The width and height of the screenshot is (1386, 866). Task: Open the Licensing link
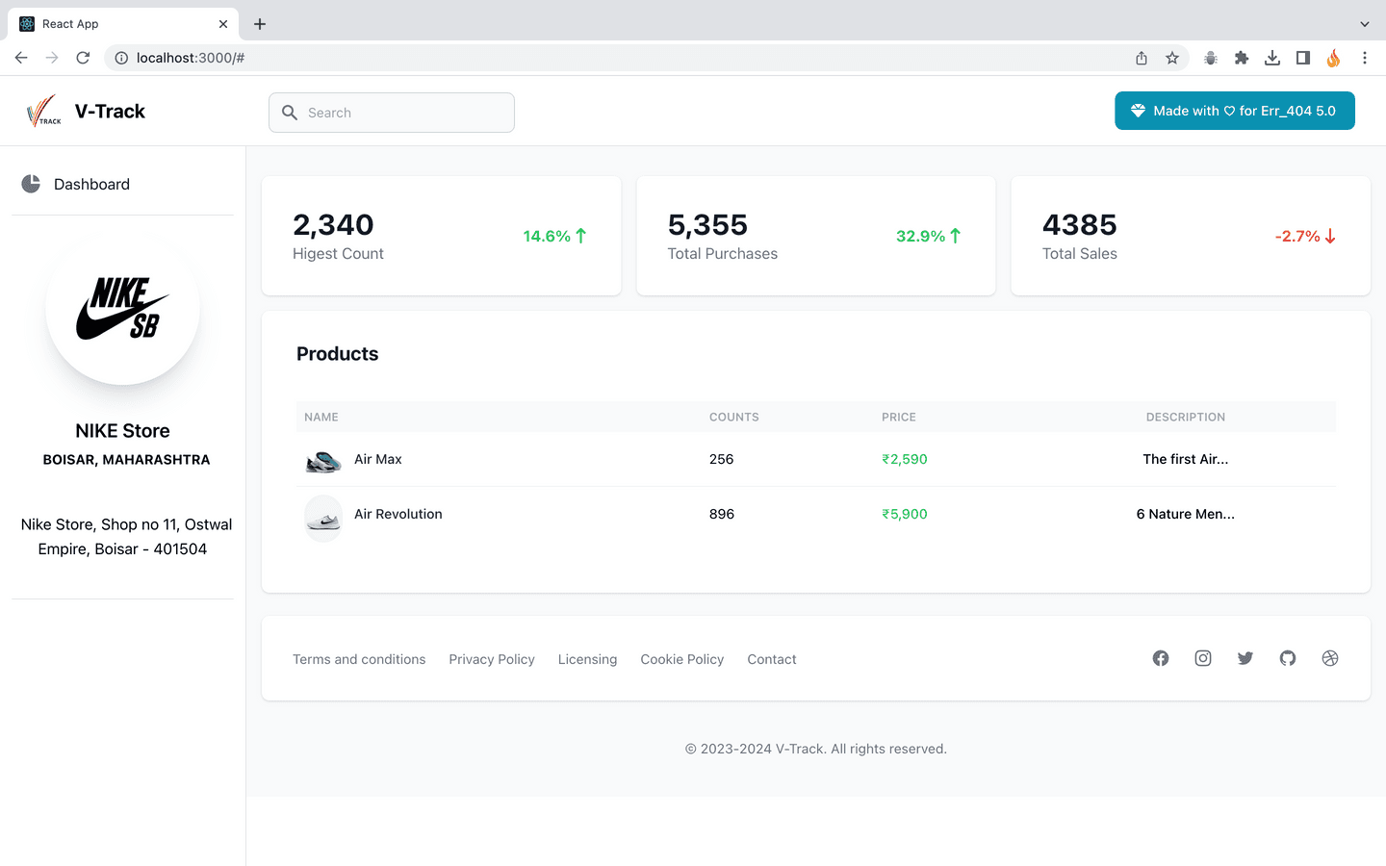click(x=587, y=659)
